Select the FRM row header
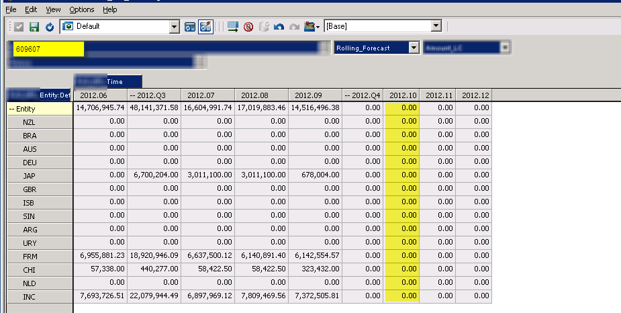 click(40, 257)
